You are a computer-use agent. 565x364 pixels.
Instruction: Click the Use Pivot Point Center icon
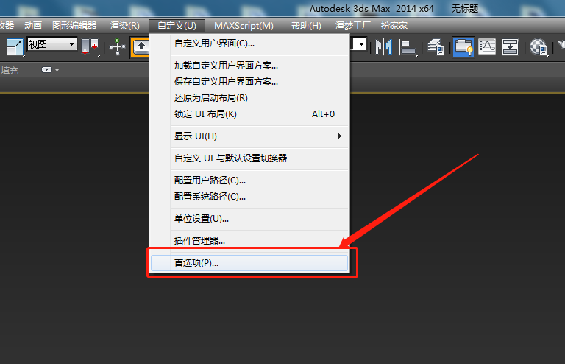tap(89, 47)
